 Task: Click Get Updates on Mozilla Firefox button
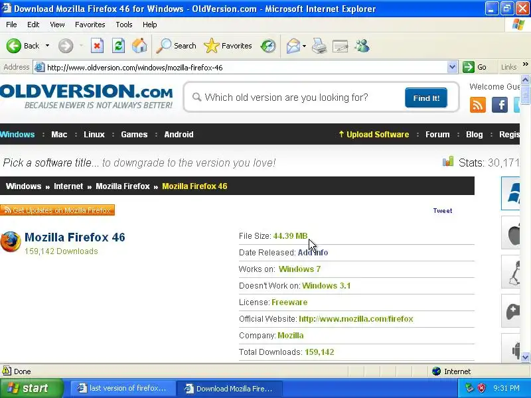(58, 210)
